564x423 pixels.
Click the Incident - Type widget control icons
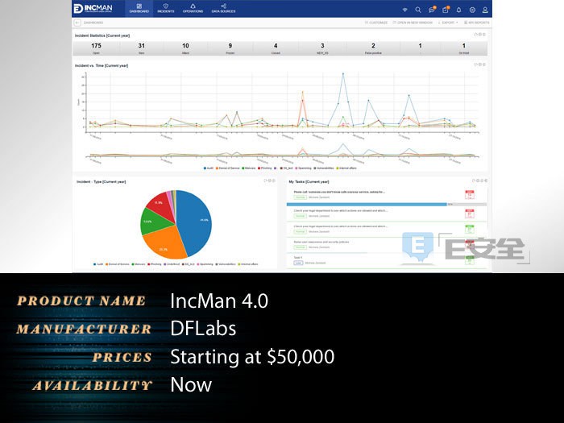269,180
